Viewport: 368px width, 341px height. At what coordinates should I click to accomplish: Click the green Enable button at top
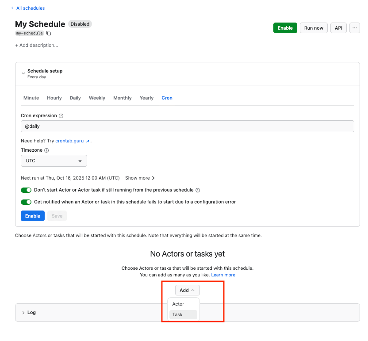[x=285, y=28]
